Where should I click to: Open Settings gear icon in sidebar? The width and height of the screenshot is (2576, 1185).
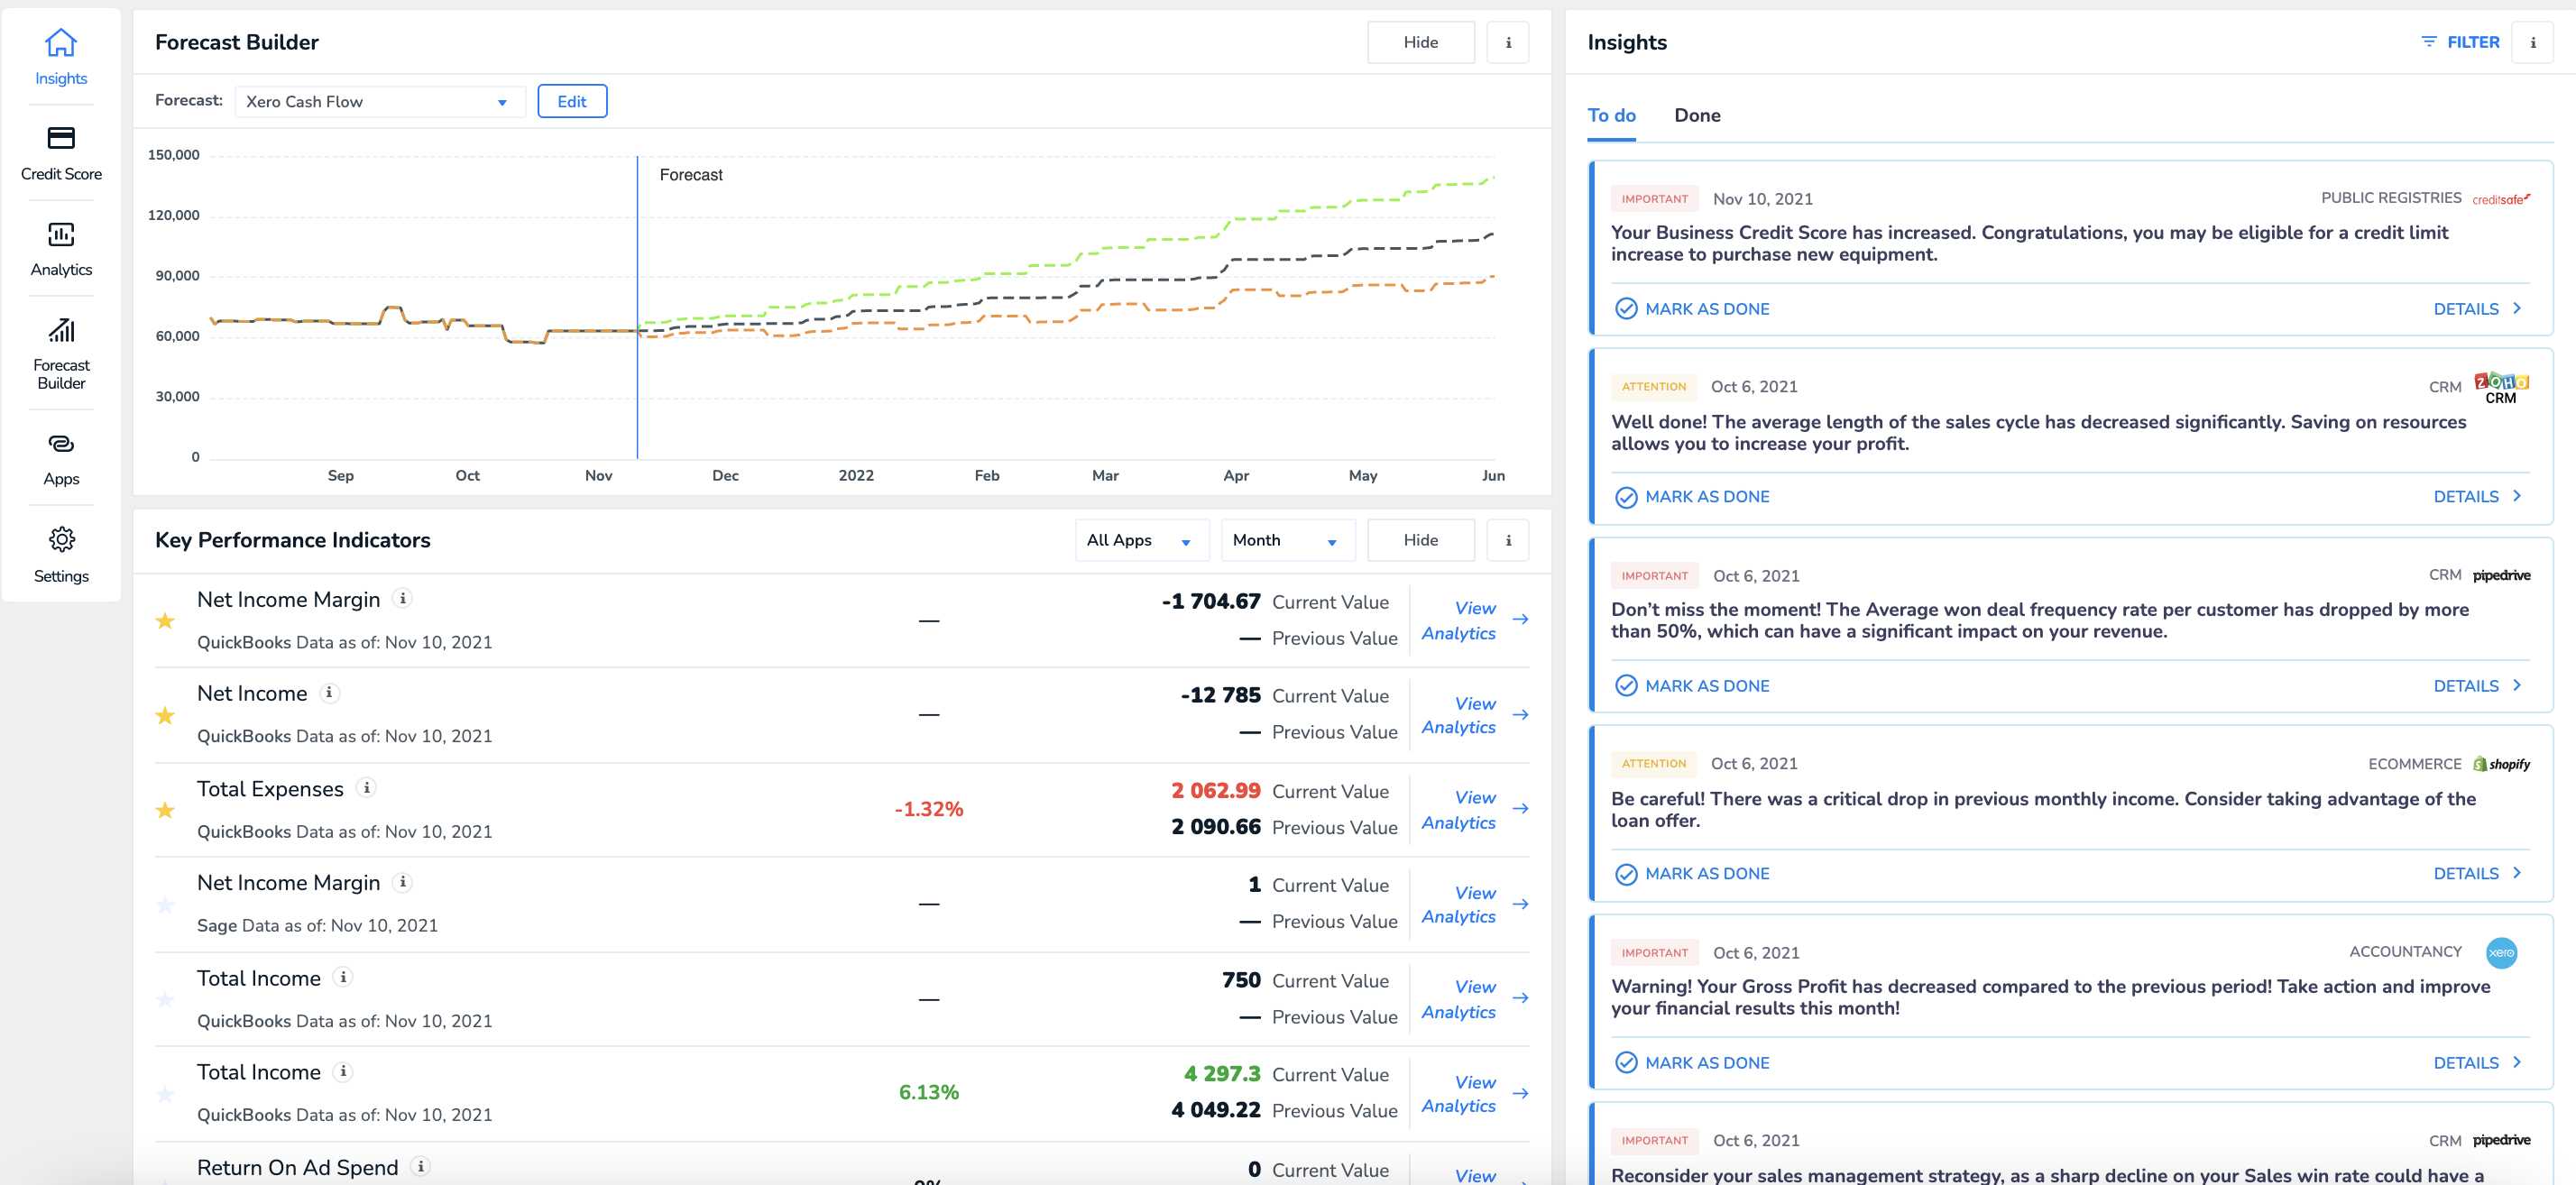(x=61, y=539)
